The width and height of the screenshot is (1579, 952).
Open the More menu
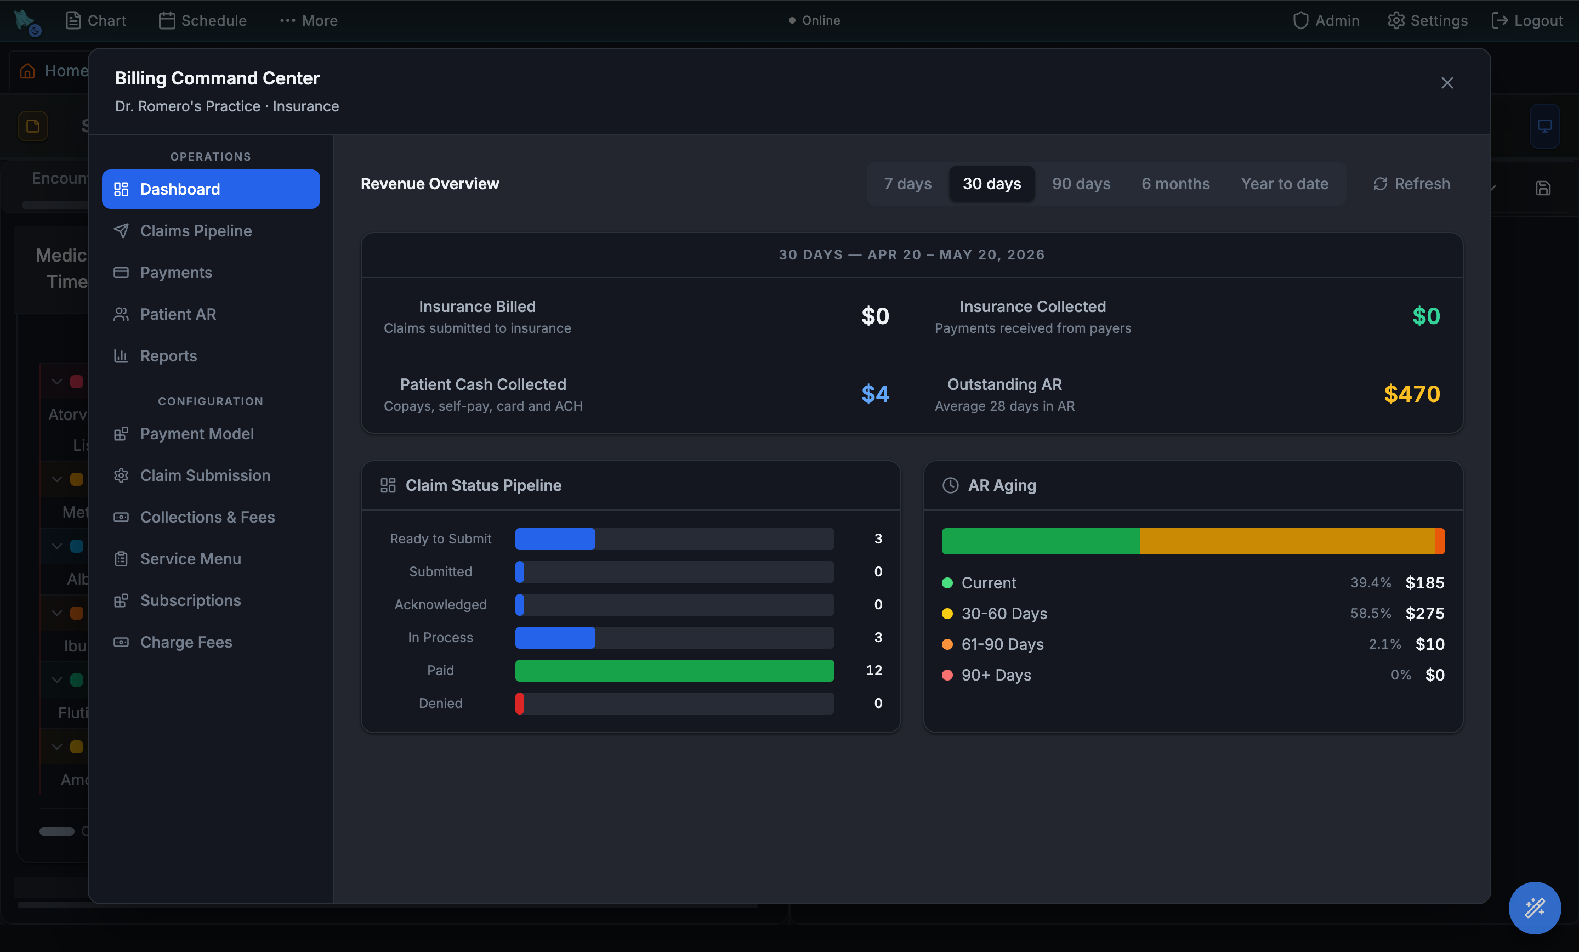308,20
